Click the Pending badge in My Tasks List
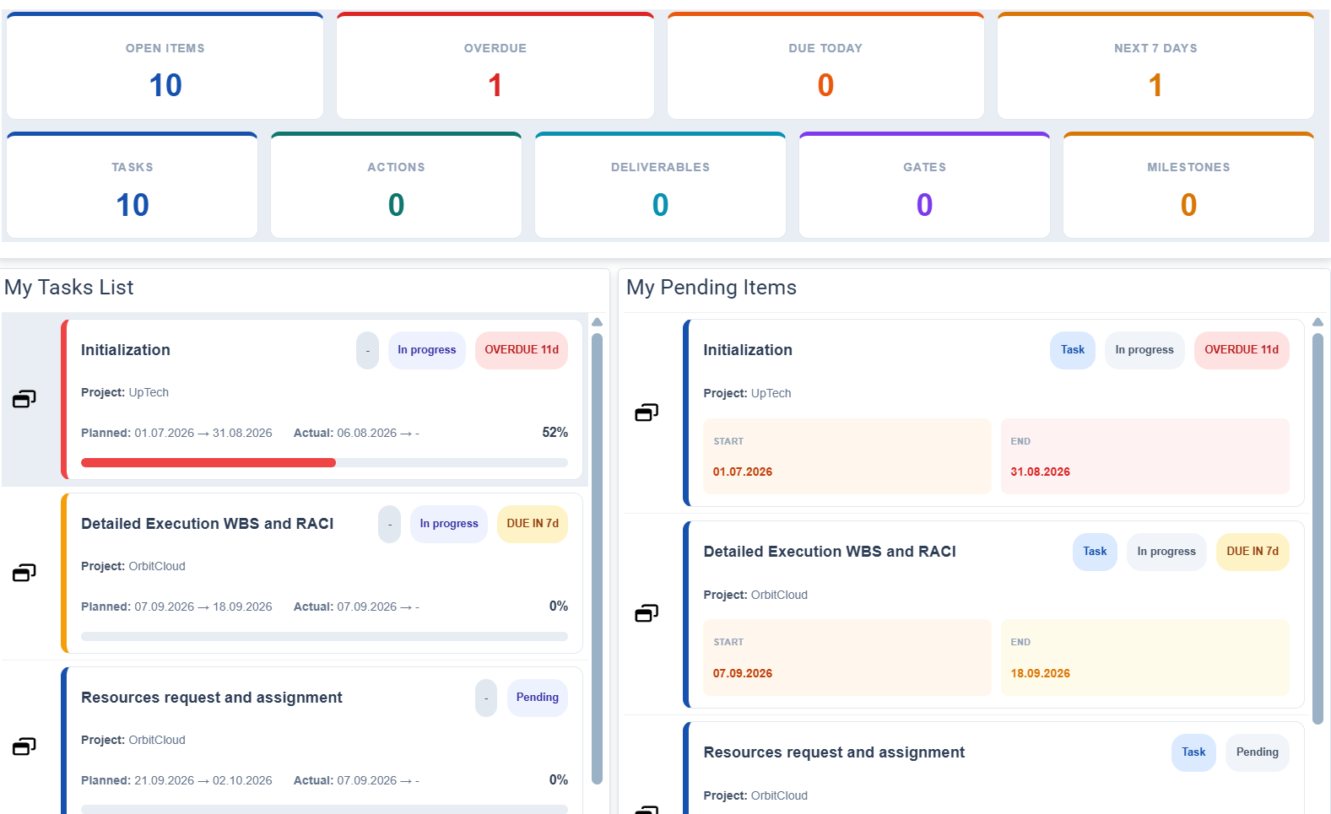 pyautogui.click(x=538, y=698)
